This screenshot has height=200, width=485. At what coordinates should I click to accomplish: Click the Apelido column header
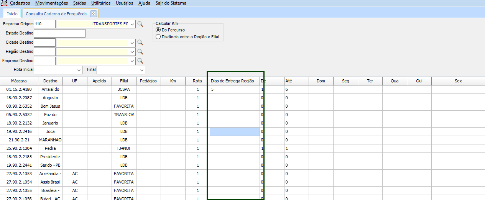99,81
